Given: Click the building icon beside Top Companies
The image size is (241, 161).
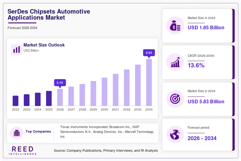Looking at the screenshot, I should pyautogui.click(x=17, y=133).
